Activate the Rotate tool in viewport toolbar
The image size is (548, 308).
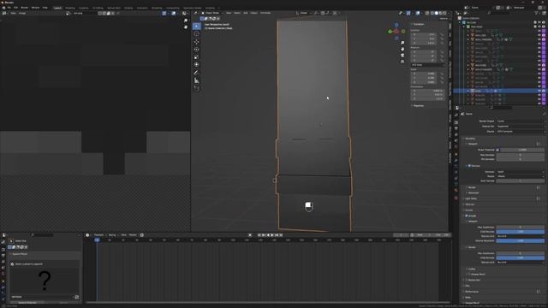(x=196, y=50)
